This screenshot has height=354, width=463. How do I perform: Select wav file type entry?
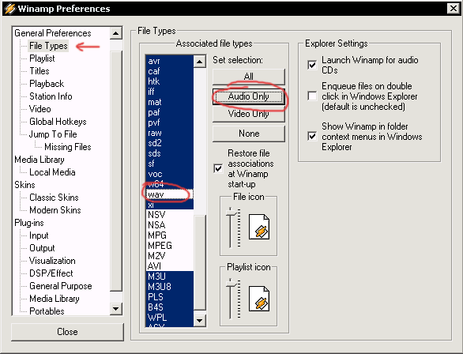[170, 194]
